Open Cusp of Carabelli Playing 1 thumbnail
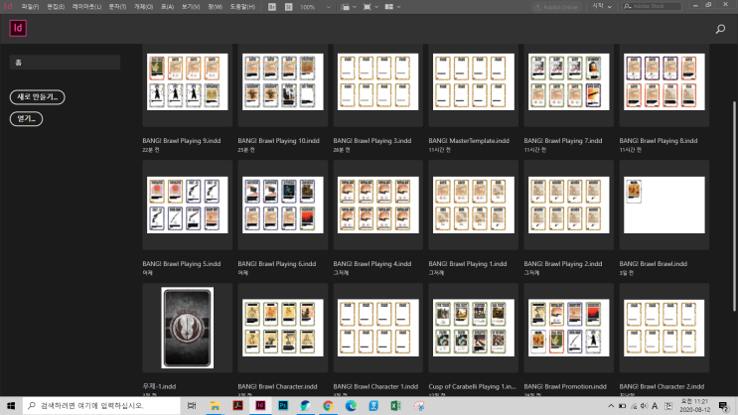The width and height of the screenshot is (738, 415). pyautogui.click(x=474, y=328)
